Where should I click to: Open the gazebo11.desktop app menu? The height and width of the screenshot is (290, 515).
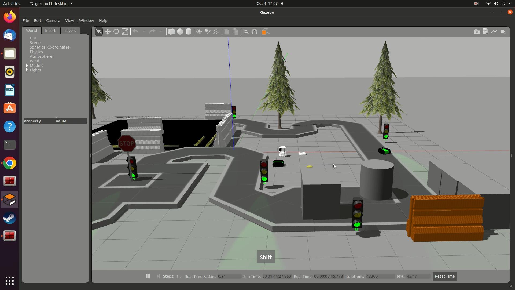[x=51, y=3]
